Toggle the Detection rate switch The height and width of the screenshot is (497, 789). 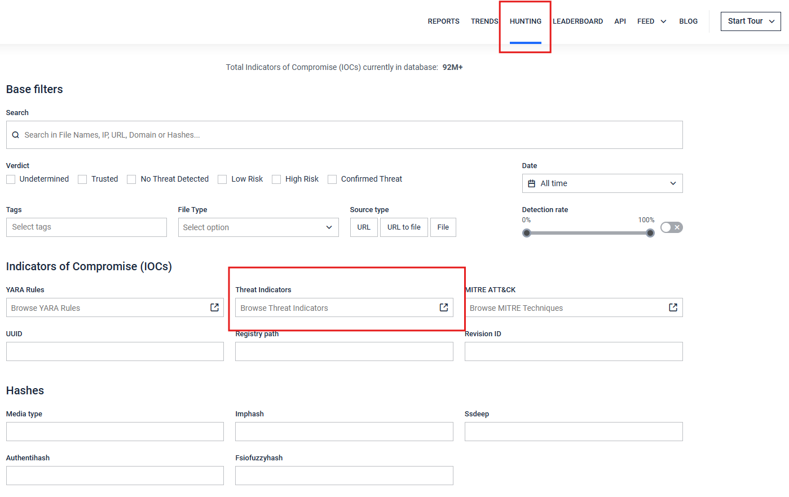[x=671, y=227]
